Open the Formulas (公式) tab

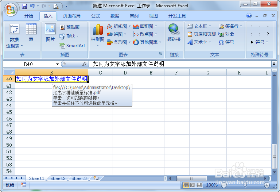96,16
